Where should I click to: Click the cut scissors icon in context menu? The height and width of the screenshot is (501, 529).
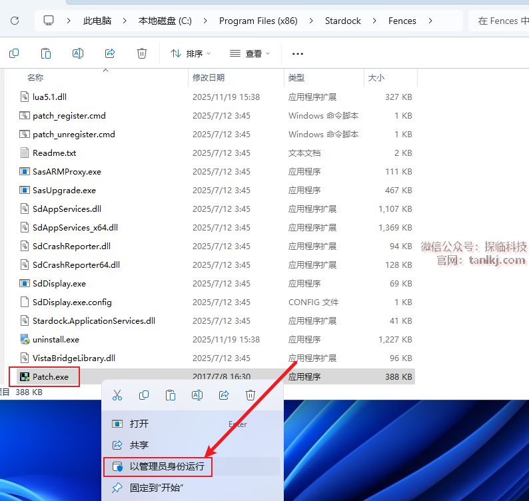click(117, 395)
